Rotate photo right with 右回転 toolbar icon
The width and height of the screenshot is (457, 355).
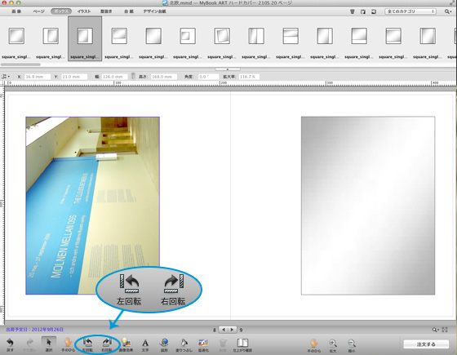click(106, 343)
